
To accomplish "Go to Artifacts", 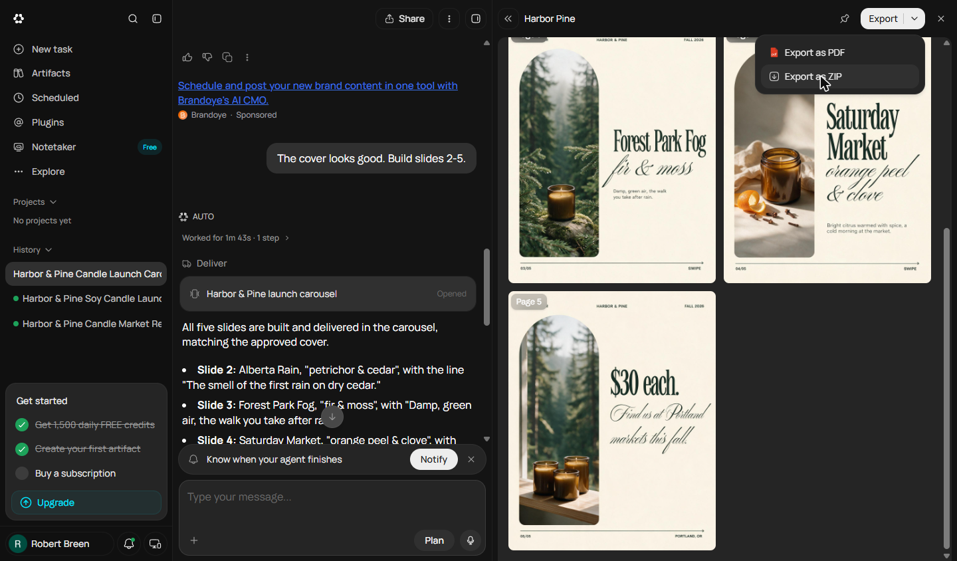I will [x=86, y=73].
